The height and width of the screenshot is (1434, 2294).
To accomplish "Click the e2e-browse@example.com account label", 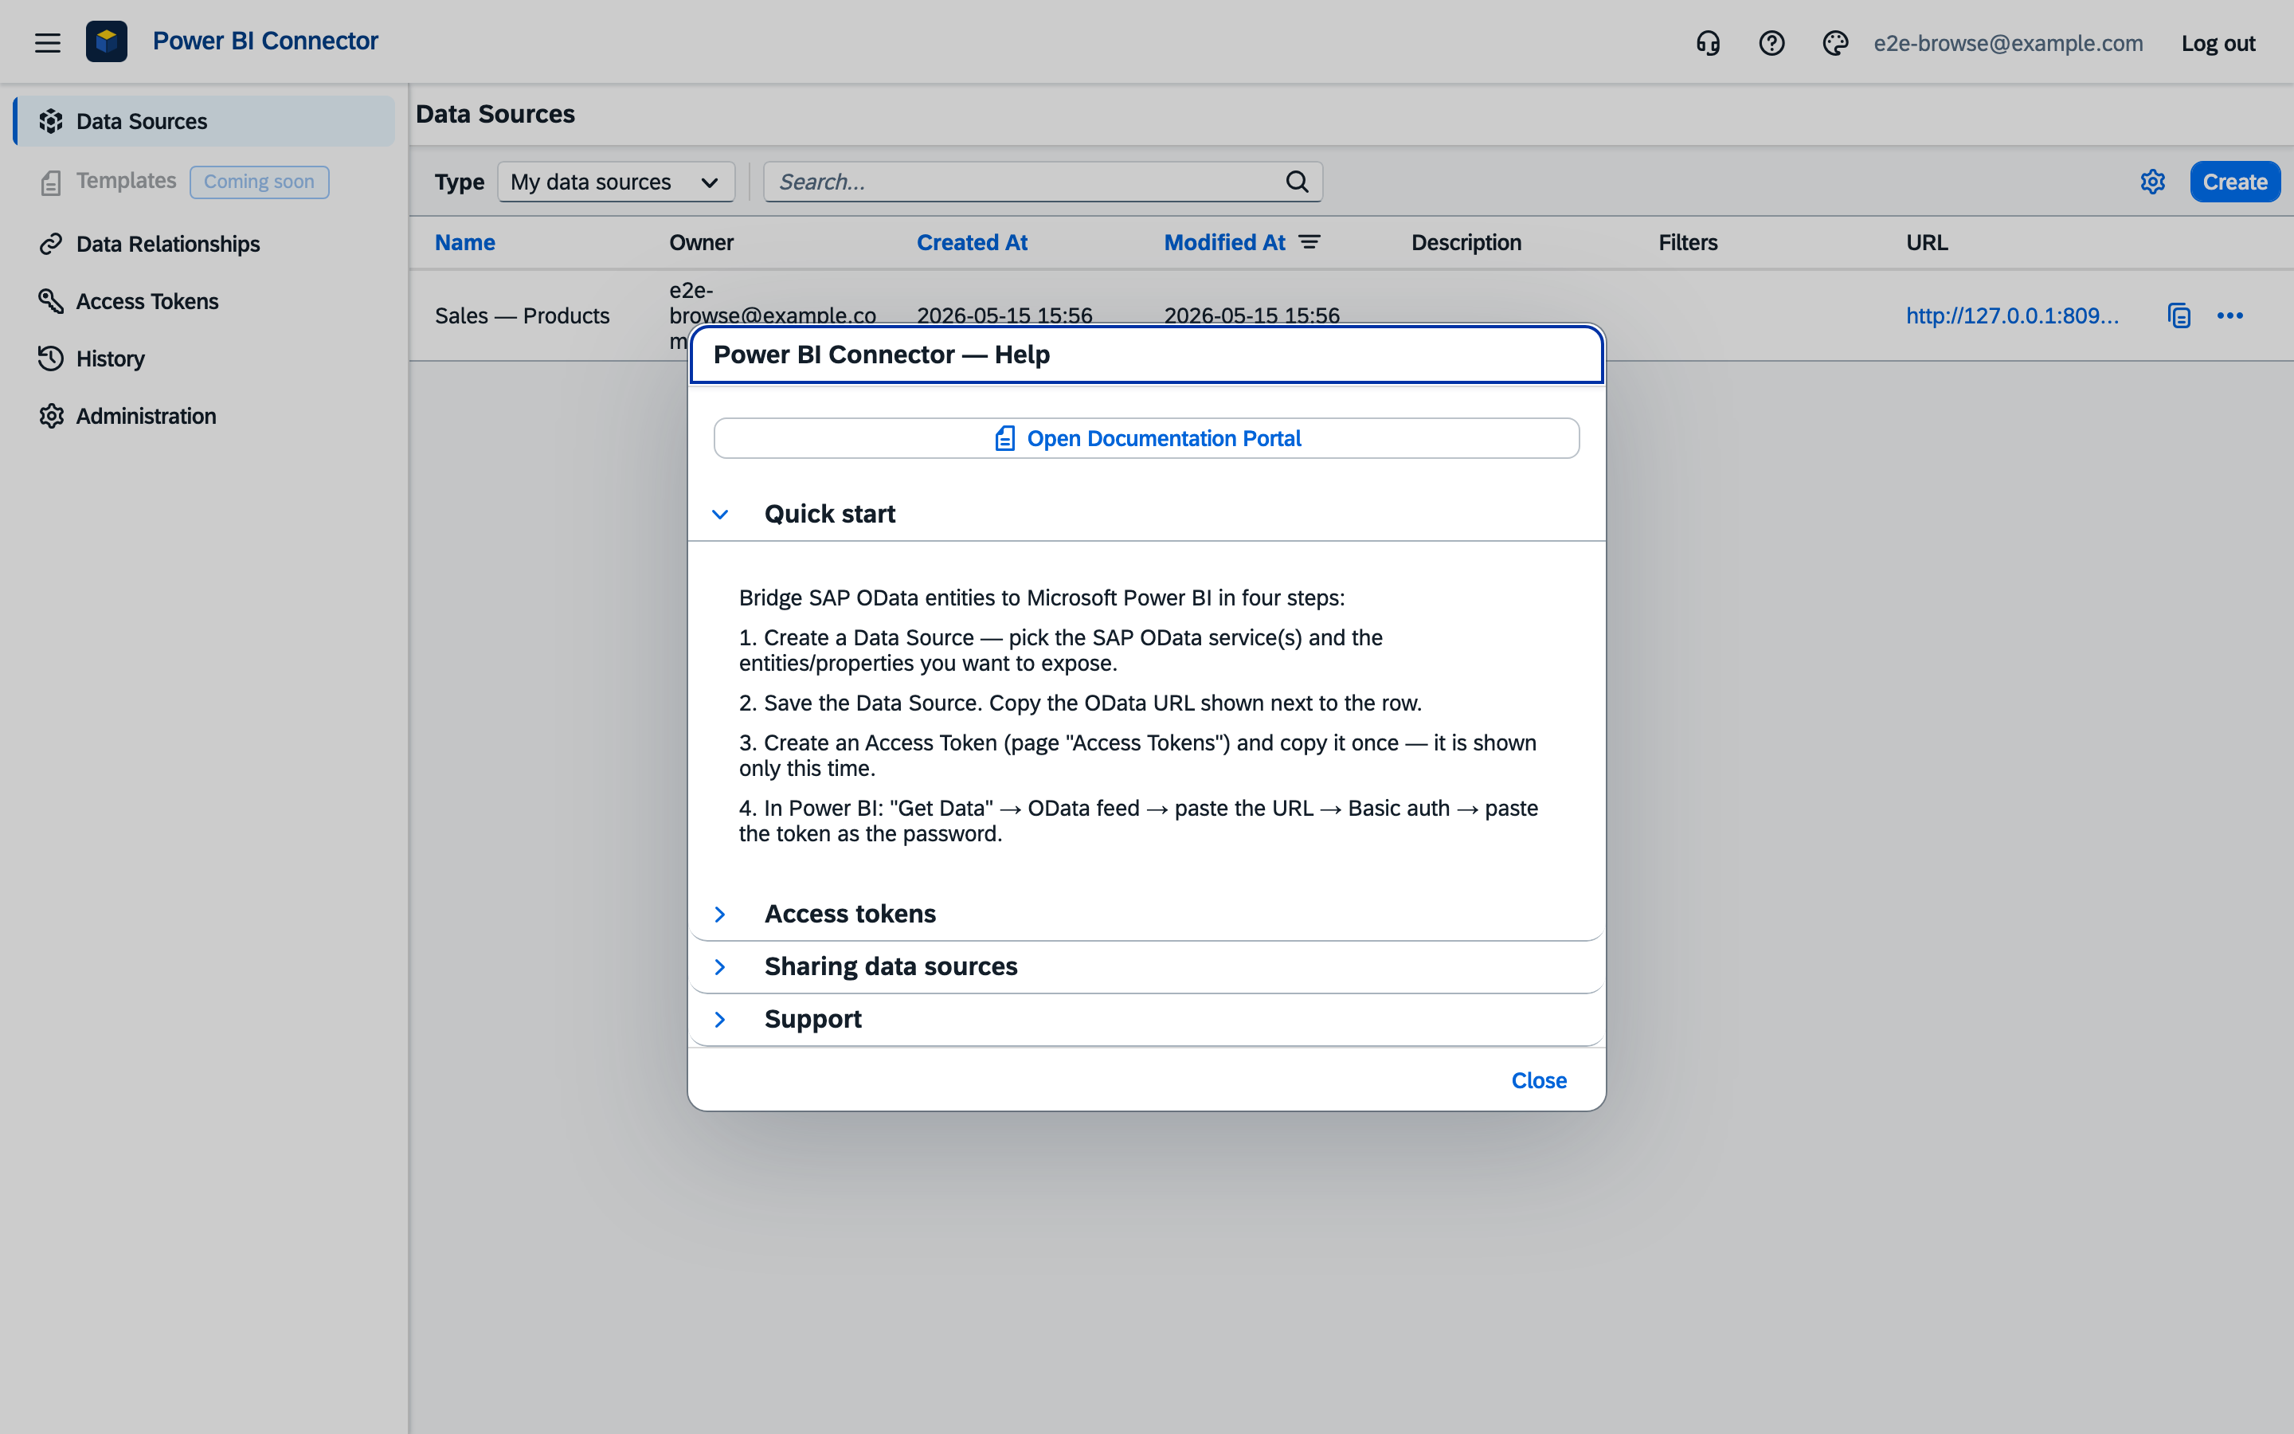I will [2008, 44].
